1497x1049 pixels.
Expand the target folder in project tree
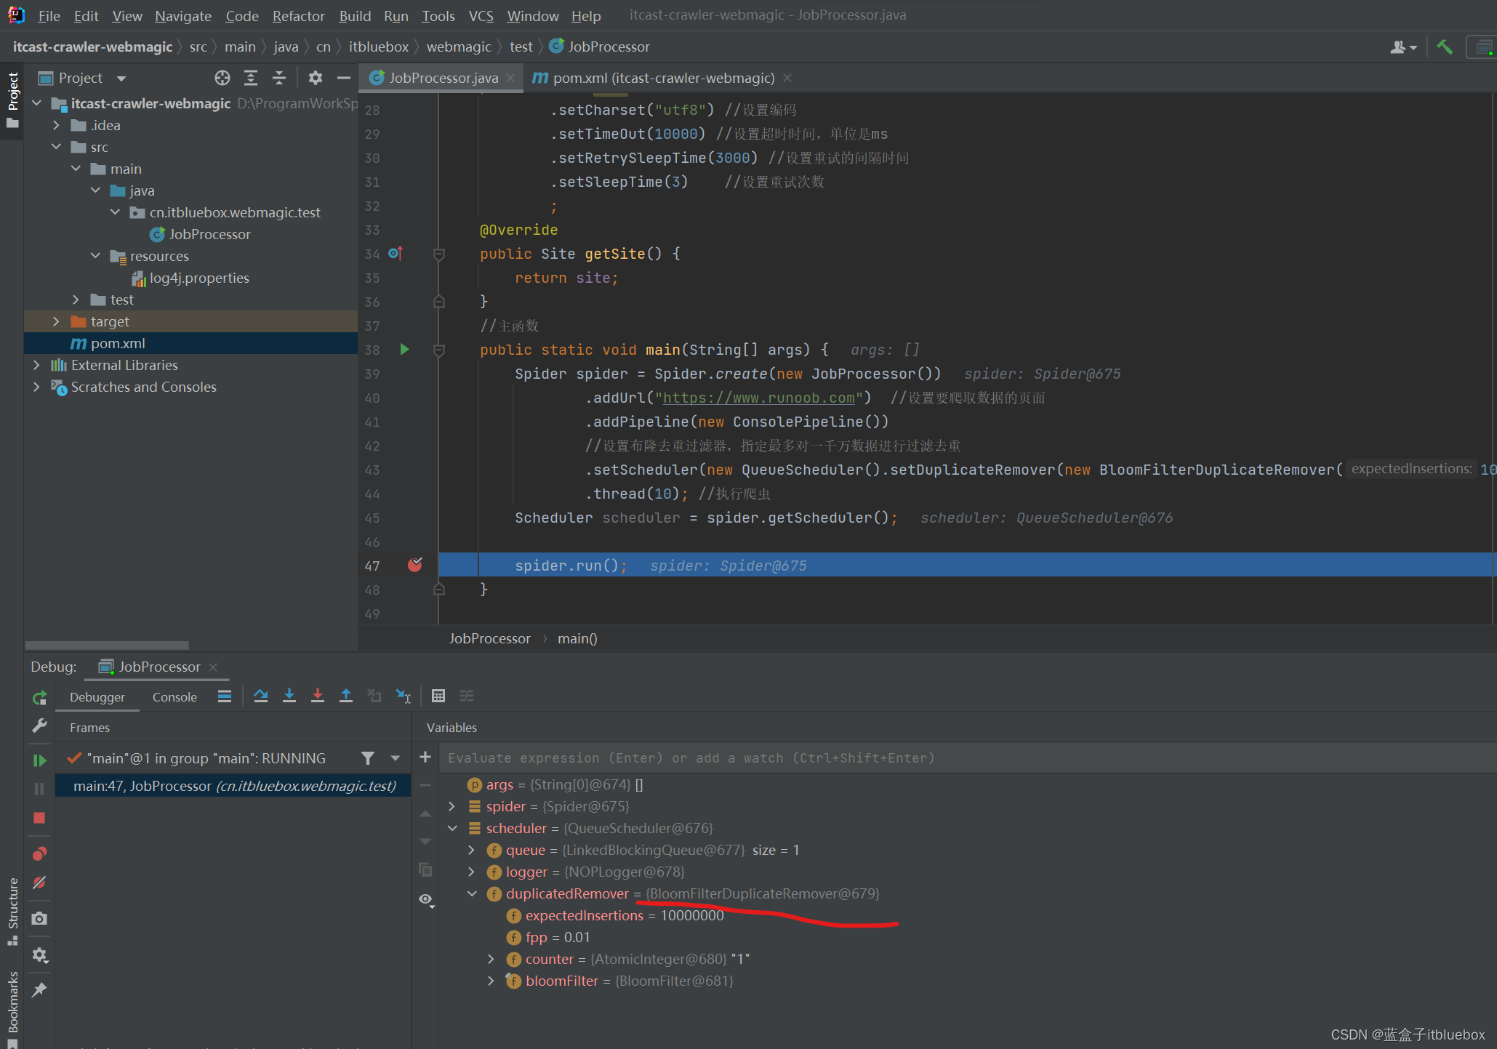pyautogui.click(x=56, y=321)
